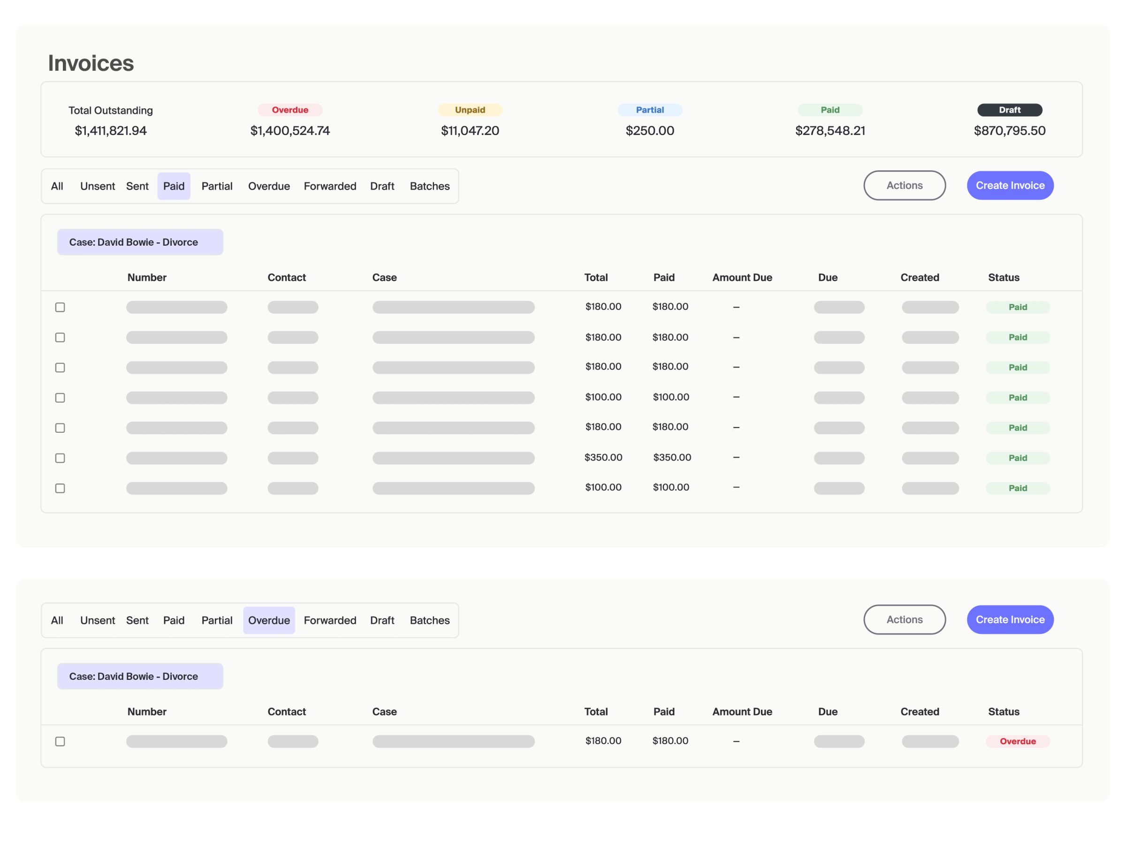Select the overdue invoice row checkbox

coord(60,741)
